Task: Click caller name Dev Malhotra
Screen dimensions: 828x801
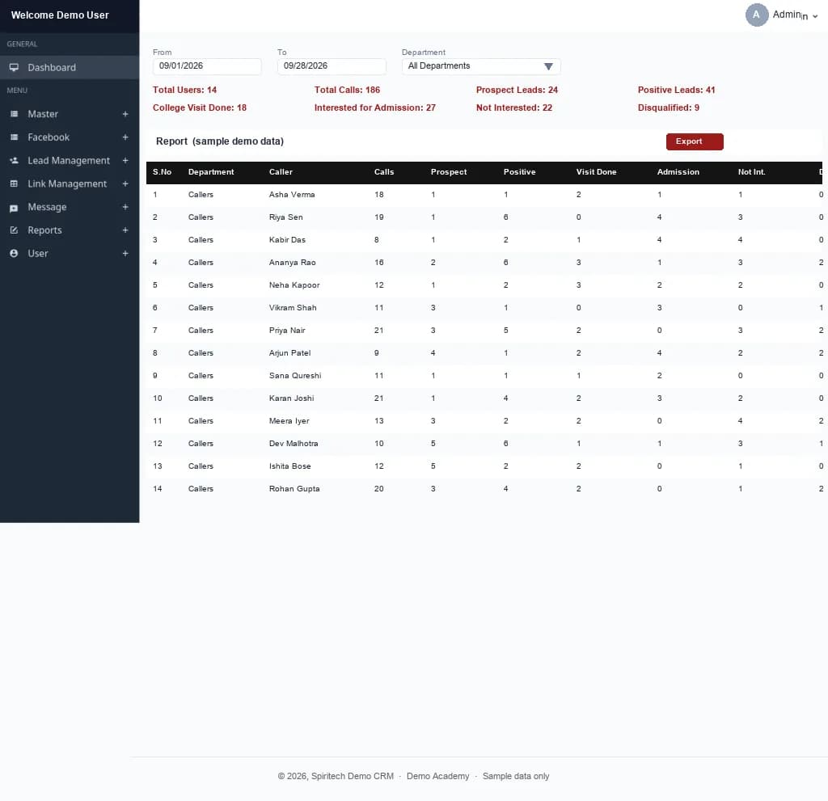Action: click(x=293, y=445)
